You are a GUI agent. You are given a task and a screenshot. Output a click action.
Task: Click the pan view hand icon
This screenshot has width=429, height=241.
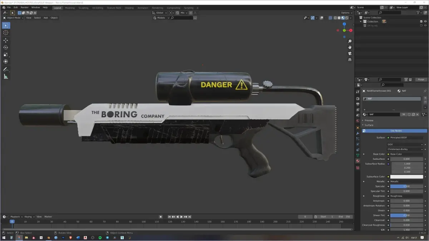(350, 47)
